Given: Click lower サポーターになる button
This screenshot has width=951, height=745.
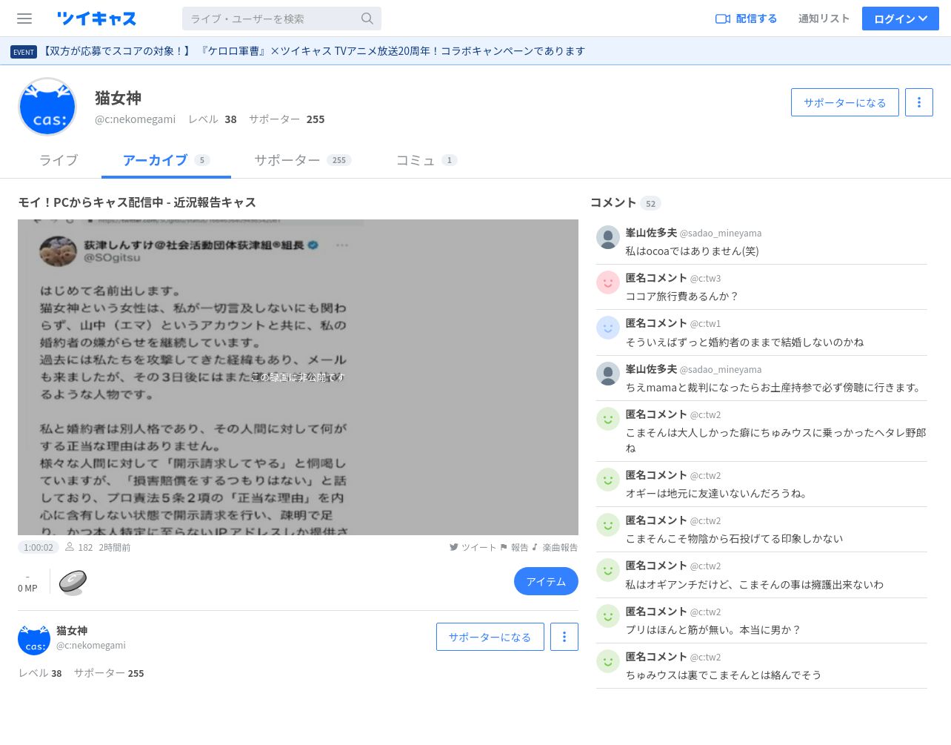Looking at the screenshot, I should tap(490, 637).
